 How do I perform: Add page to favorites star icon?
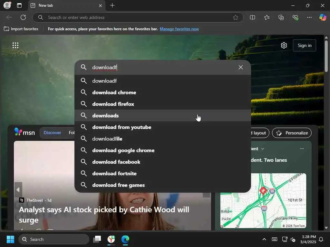236,17
